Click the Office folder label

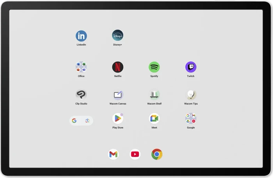[81, 76]
